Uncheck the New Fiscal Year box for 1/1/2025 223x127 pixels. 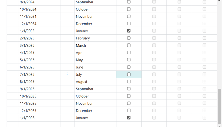coord(129,31)
